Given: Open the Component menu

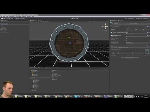Looking at the screenshot, I should (x=18, y=16).
